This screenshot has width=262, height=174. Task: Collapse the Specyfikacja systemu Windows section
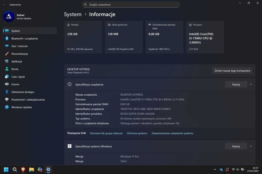click(251, 146)
